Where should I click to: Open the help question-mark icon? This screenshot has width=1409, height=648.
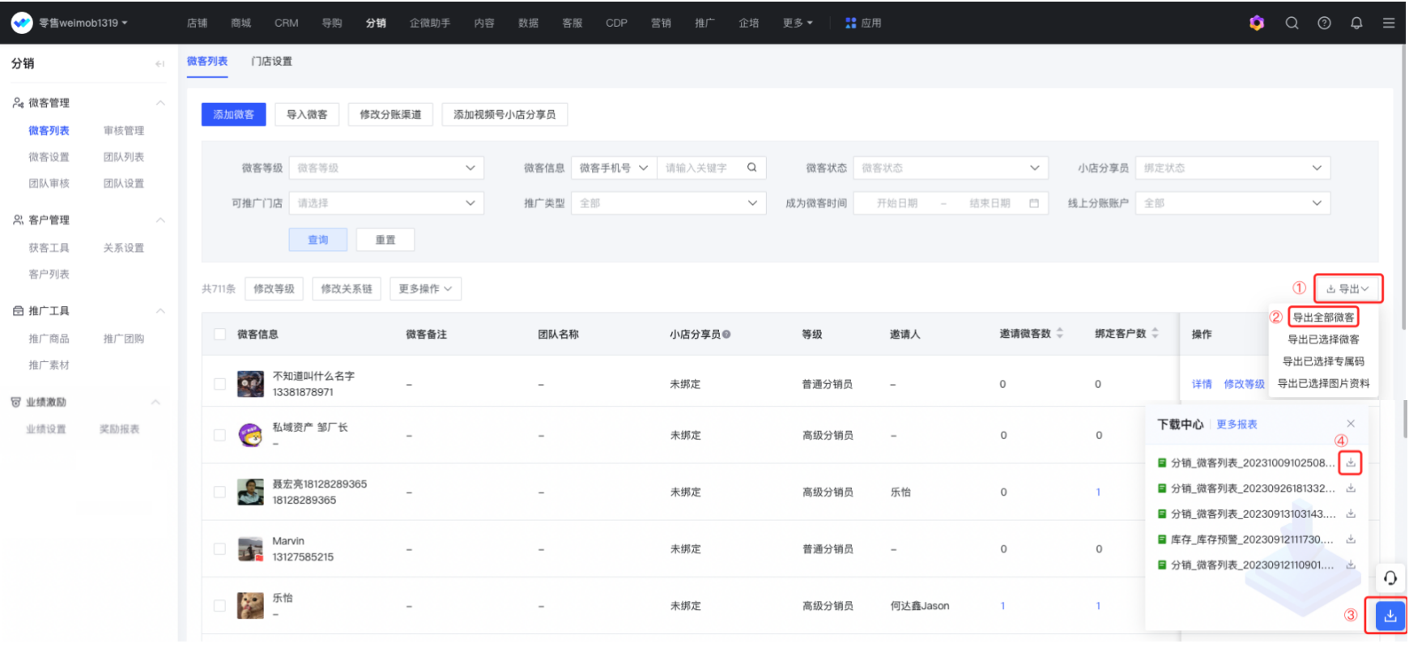coord(1324,23)
